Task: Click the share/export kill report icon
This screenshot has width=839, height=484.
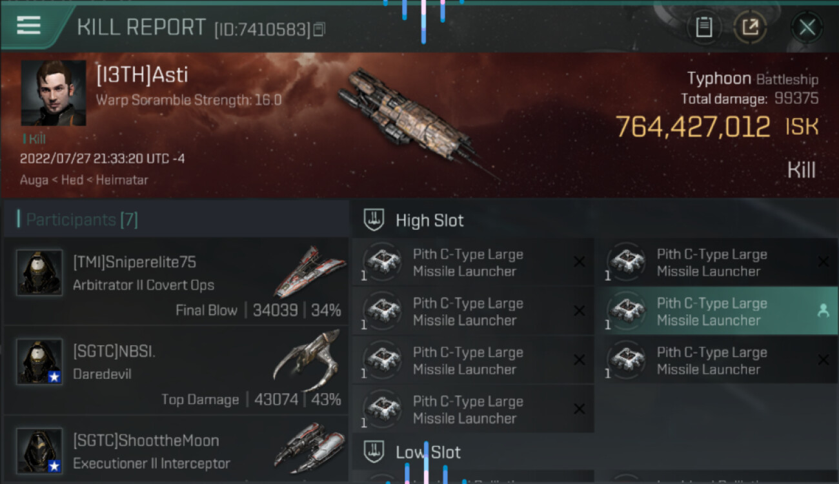Action: pos(750,28)
